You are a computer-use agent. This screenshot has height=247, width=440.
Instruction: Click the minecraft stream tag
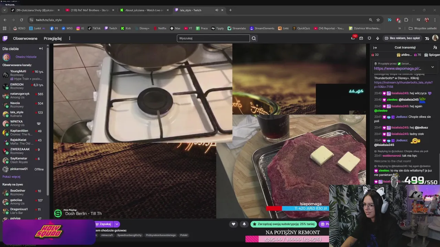coord(107,235)
